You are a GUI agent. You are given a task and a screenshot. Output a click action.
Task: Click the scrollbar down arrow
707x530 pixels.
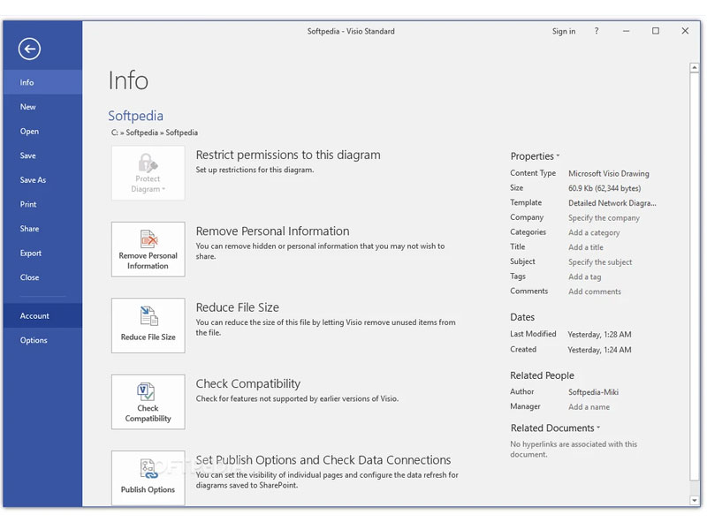pyautogui.click(x=695, y=500)
